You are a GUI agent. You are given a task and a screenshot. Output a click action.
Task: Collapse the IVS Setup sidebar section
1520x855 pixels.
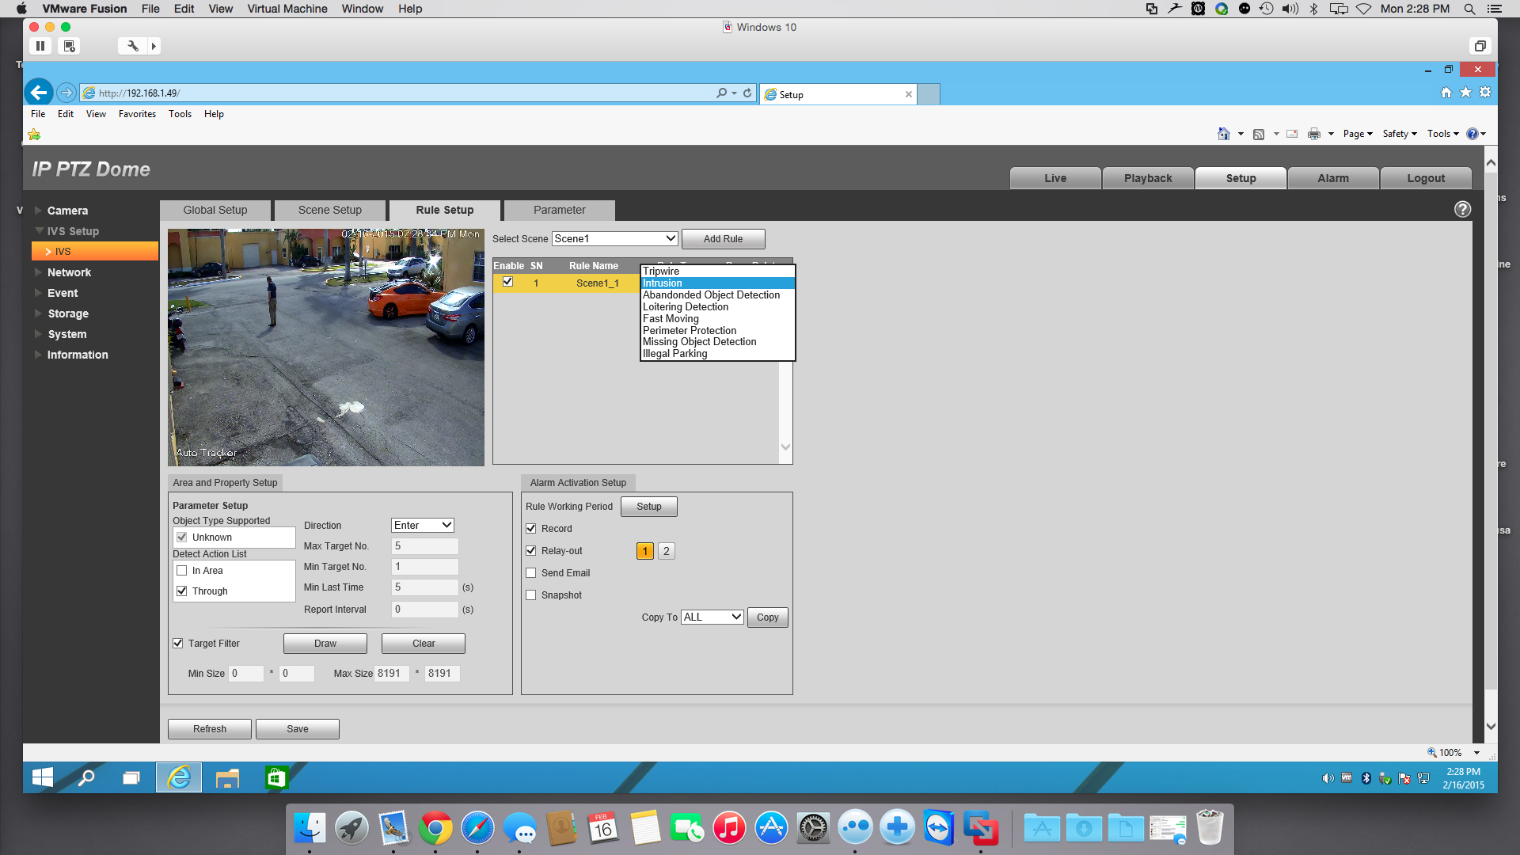(x=72, y=231)
